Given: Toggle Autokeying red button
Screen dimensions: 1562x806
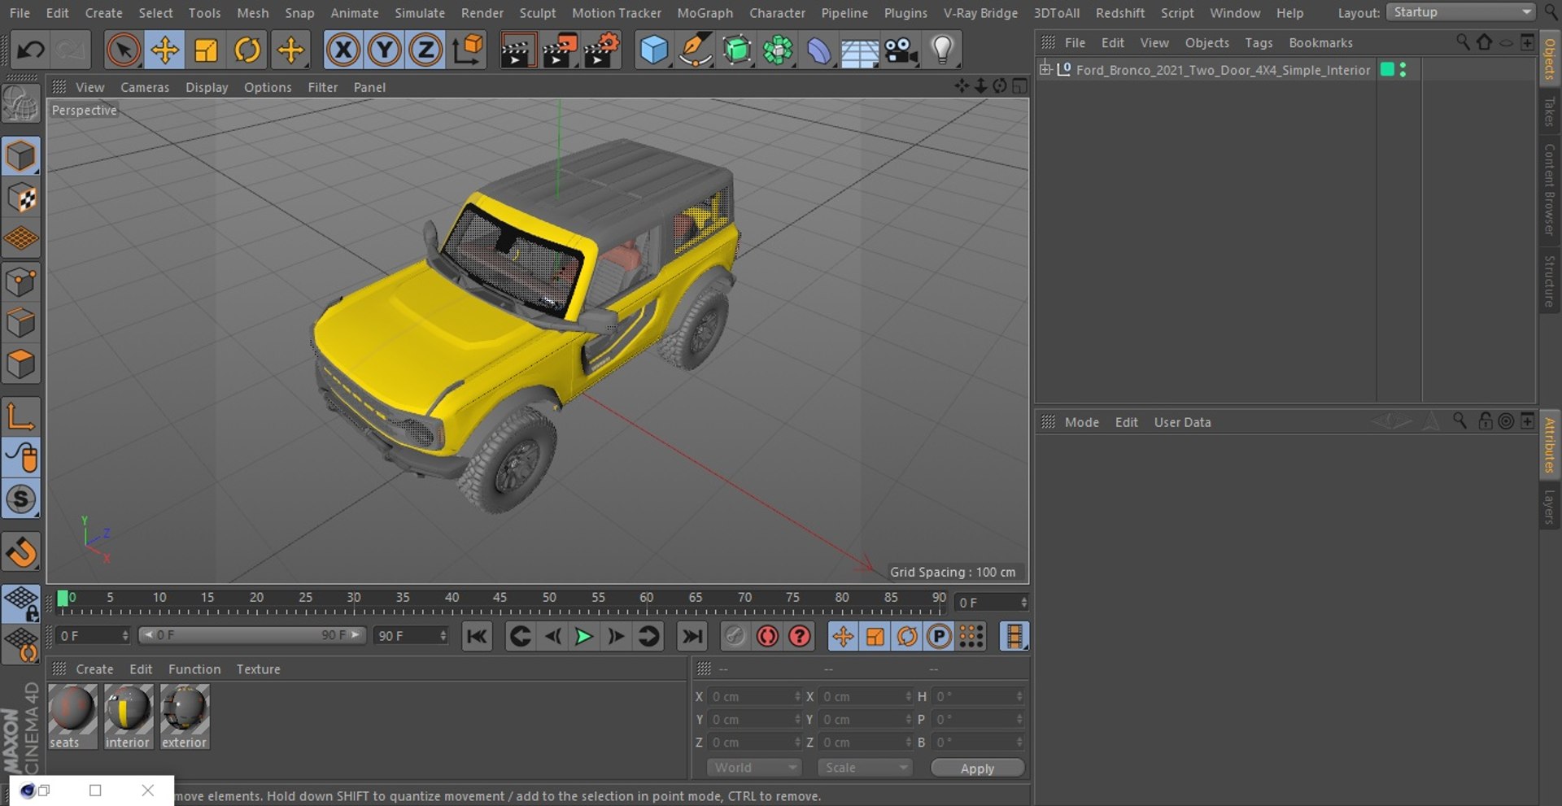Looking at the screenshot, I should [x=767, y=636].
